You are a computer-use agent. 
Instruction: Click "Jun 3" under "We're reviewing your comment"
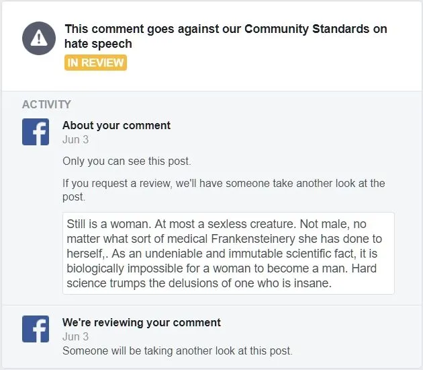pyautogui.click(x=75, y=336)
